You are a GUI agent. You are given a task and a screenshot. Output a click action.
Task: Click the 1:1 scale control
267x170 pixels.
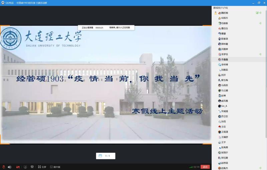pos(105,156)
